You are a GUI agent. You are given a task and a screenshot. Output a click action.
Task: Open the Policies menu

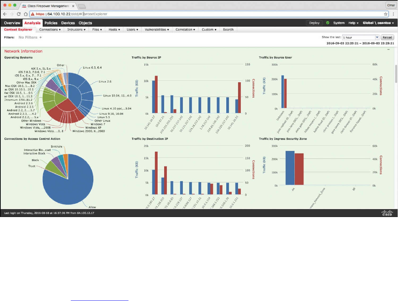click(x=51, y=23)
